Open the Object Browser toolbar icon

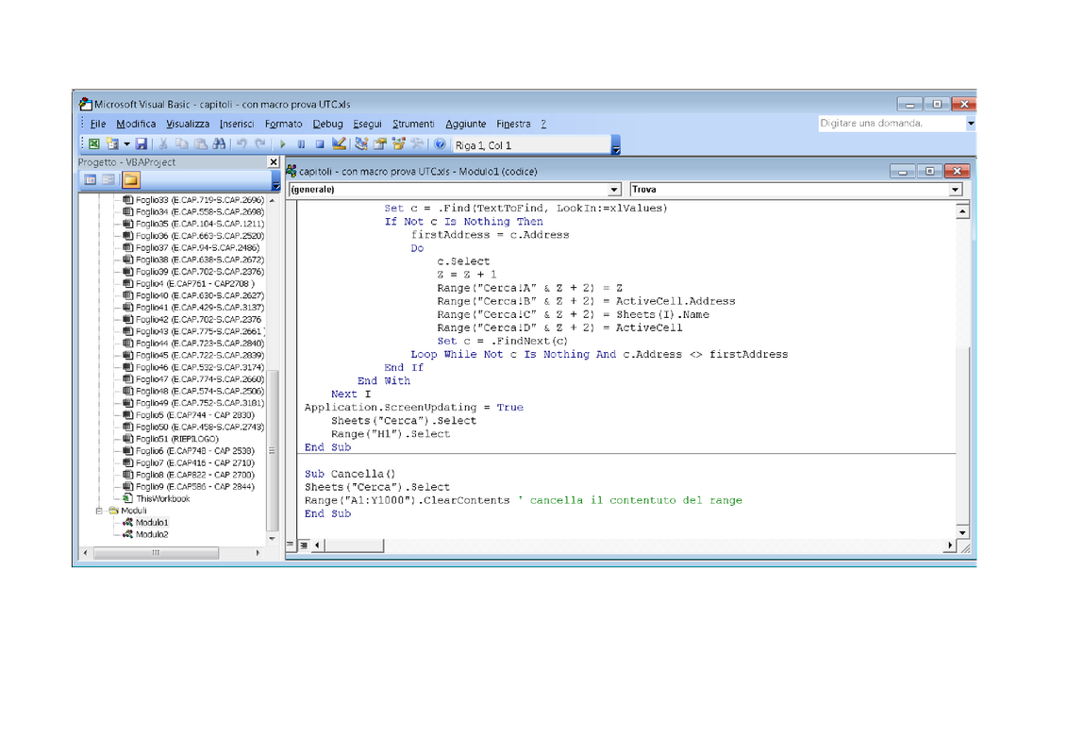tap(398, 144)
